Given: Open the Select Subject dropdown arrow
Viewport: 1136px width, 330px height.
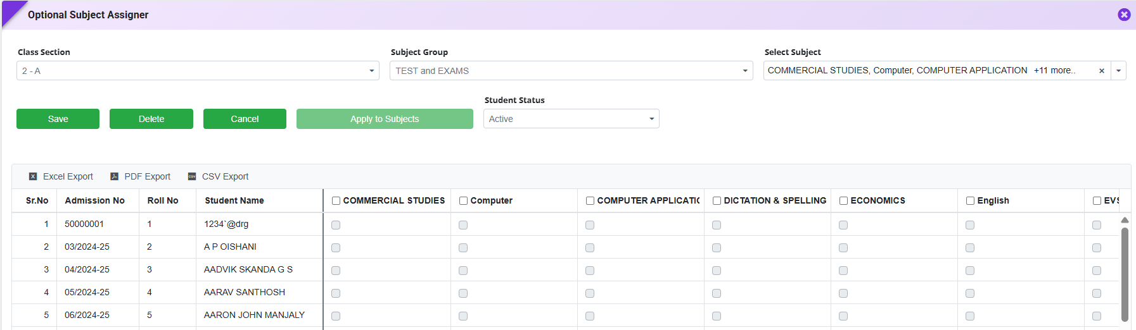Looking at the screenshot, I should click(1119, 71).
